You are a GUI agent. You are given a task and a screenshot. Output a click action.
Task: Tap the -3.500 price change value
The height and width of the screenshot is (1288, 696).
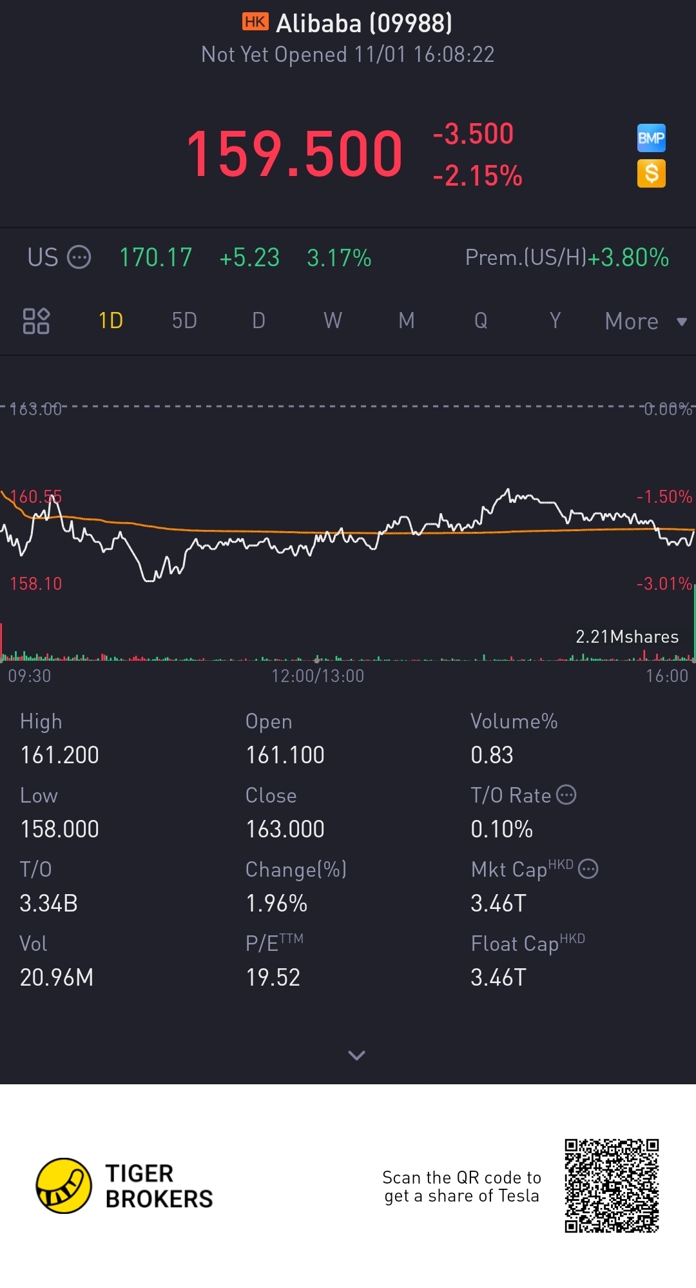[x=473, y=134]
